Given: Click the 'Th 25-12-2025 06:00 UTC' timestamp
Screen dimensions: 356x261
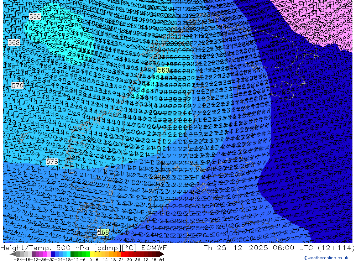Looking at the screenshot, I should [x=258, y=247].
